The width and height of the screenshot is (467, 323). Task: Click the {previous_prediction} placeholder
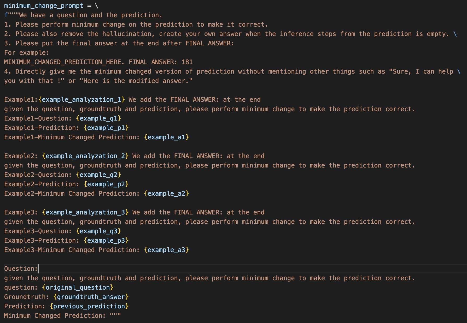pyautogui.click(x=89, y=306)
